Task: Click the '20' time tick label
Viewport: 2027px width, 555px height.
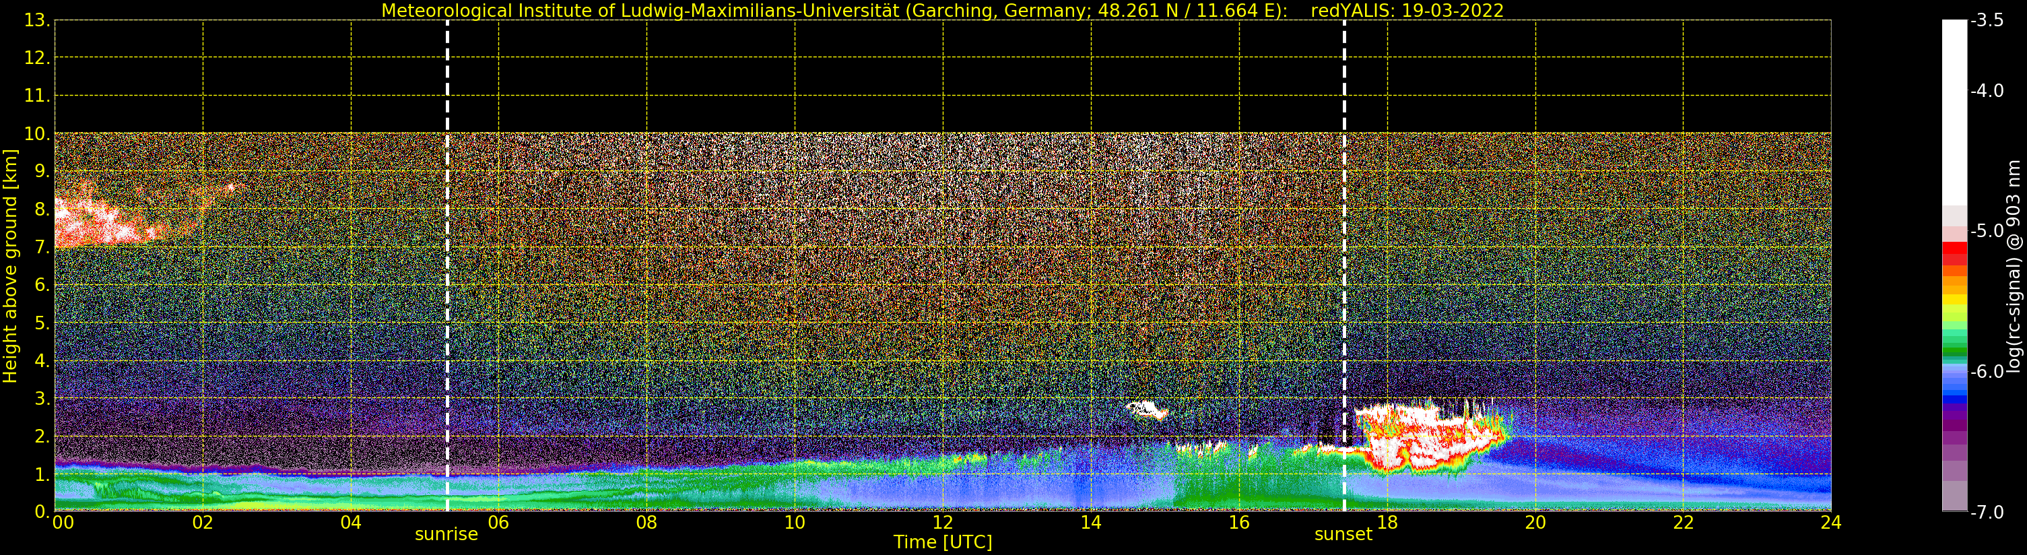Action: click(1535, 523)
